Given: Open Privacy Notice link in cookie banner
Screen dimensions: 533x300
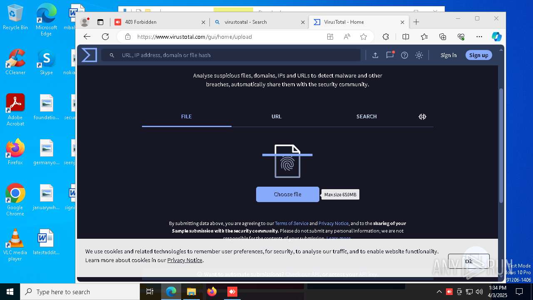Looking at the screenshot, I should coord(185,260).
